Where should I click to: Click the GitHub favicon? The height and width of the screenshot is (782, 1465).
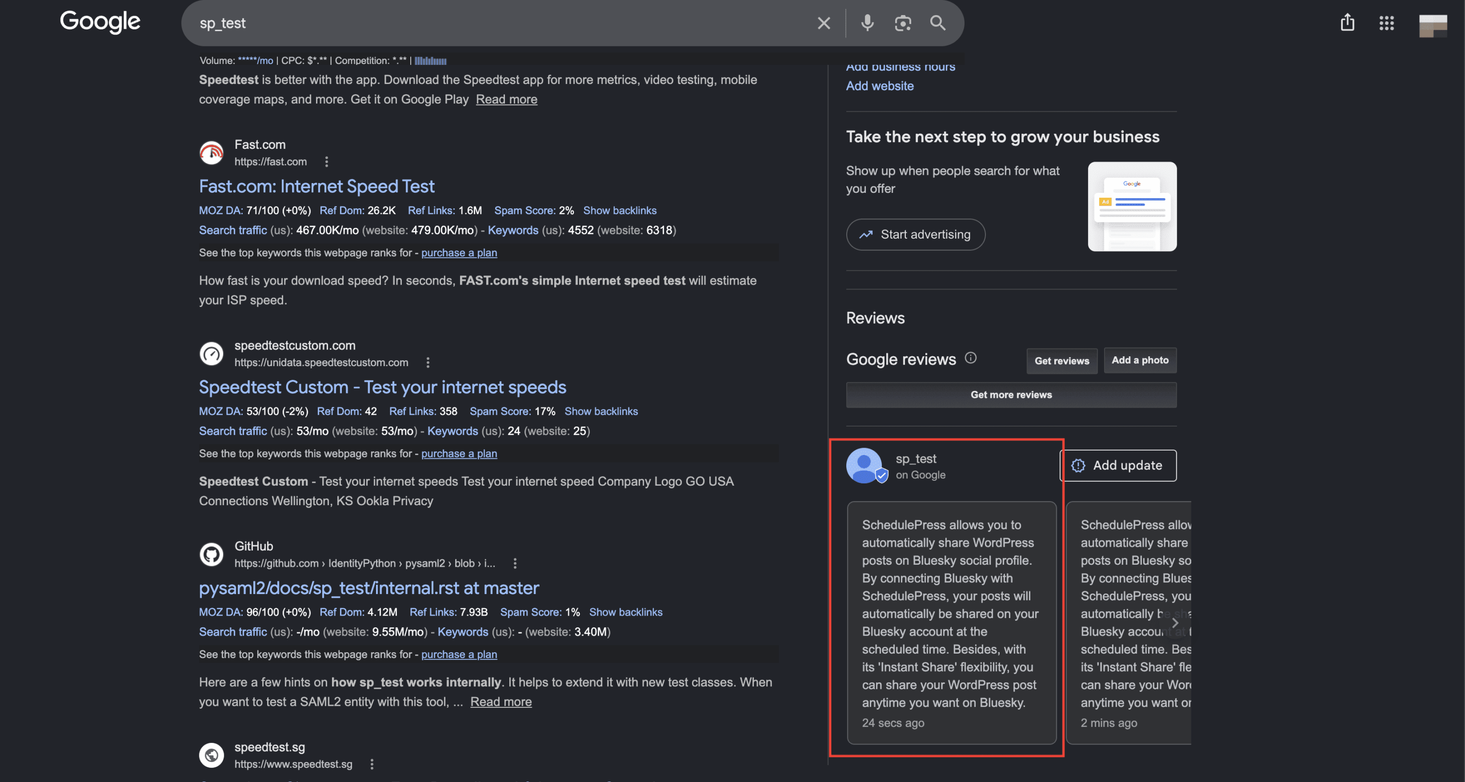point(211,554)
